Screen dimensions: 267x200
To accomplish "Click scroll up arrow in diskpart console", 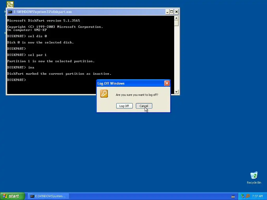I will point(176,18).
